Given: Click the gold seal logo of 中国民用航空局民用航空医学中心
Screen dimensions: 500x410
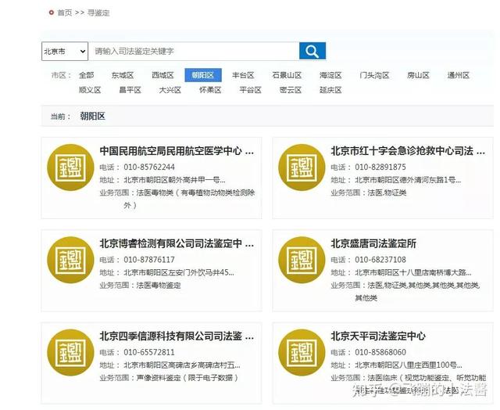Looking at the screenshot, I should point(70,167).
